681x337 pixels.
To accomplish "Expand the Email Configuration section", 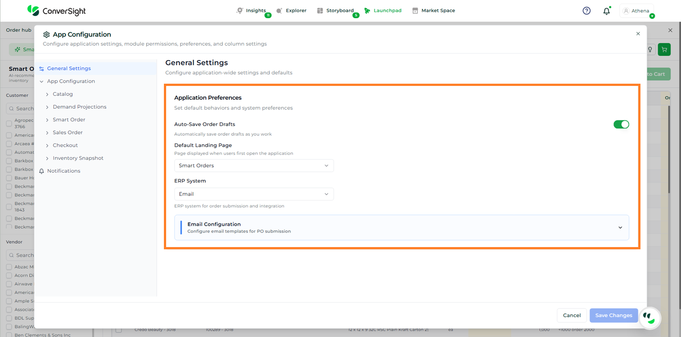I will click(x=620, y=227).
